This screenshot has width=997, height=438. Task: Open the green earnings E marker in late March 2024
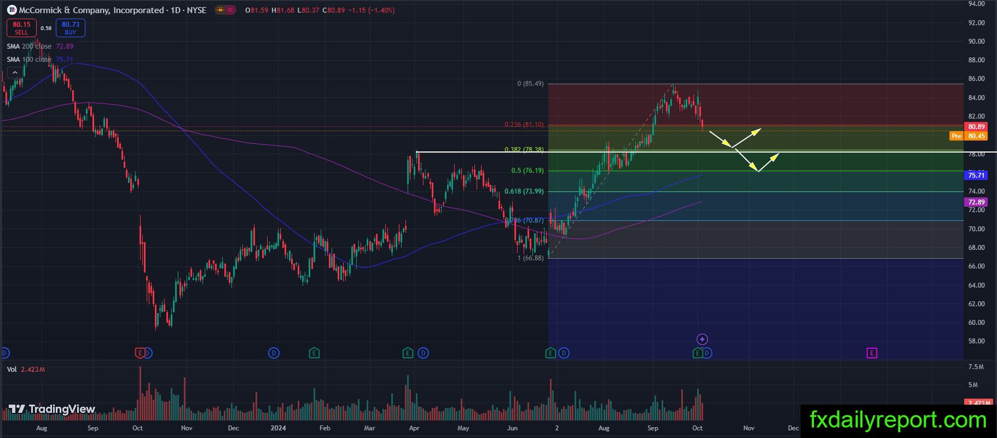click(408, 353)
